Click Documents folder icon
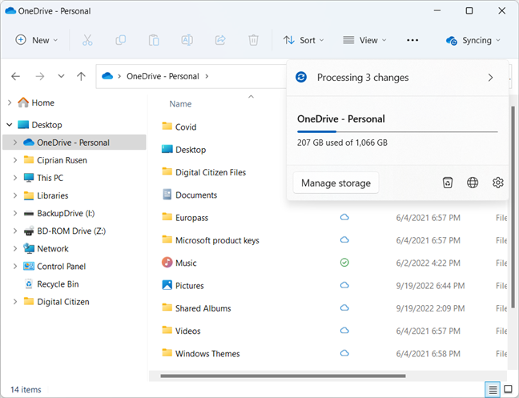 coord(167,195)
